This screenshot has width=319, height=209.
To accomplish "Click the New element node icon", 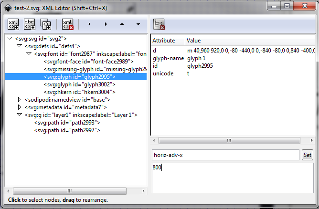I will pos(14,24).
